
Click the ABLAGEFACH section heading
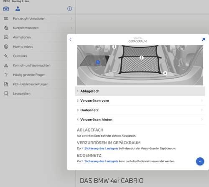[90, 130]
